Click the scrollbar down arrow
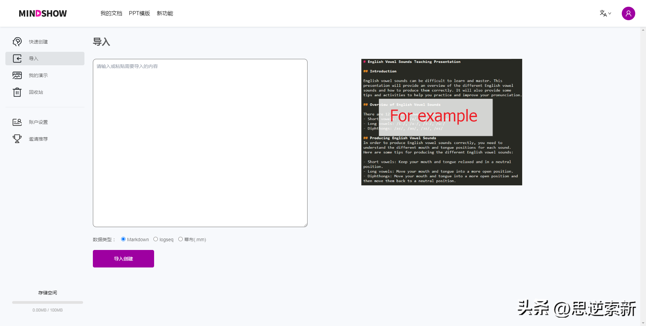Screen dimensions: 646x326 click(643, 323)
